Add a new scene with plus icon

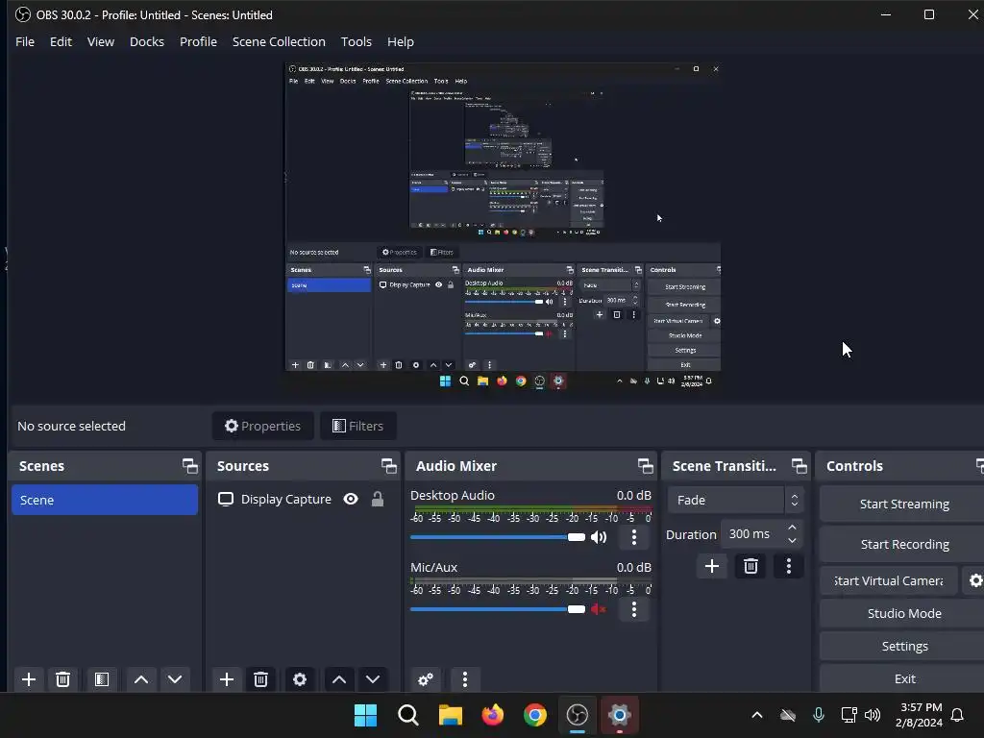(x=29, y=679)
